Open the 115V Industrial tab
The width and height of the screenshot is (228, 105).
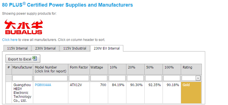click(75, 48)
